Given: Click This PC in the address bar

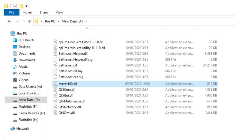Looking at the screenshot, I should [50, 21].
